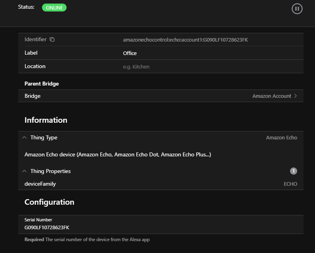The width and height of the screenshot is (315, 253).
Task: Click the Thing Properties count badge
Action: (293, 171)
